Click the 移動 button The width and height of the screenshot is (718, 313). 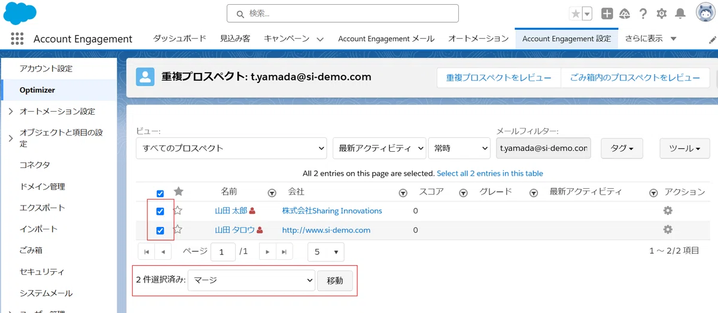click(x=335, y=281)
